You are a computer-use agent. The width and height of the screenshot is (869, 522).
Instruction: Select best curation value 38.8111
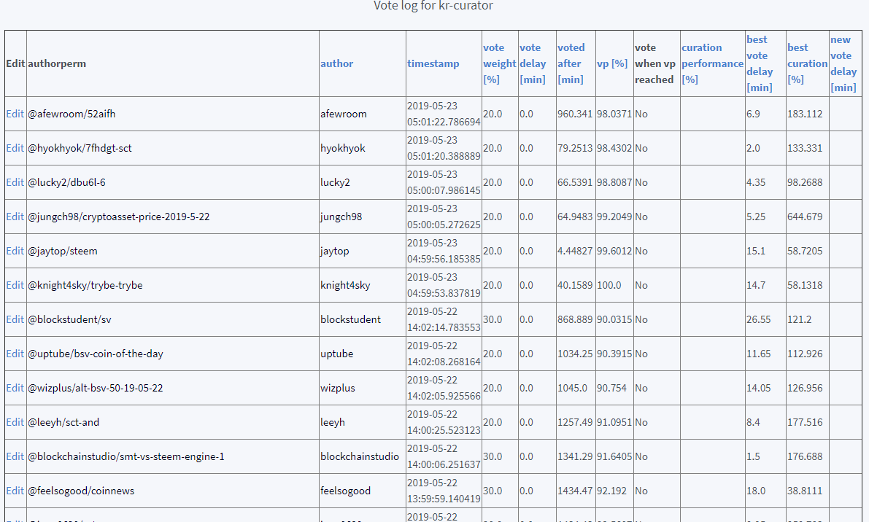coord(805,491)
